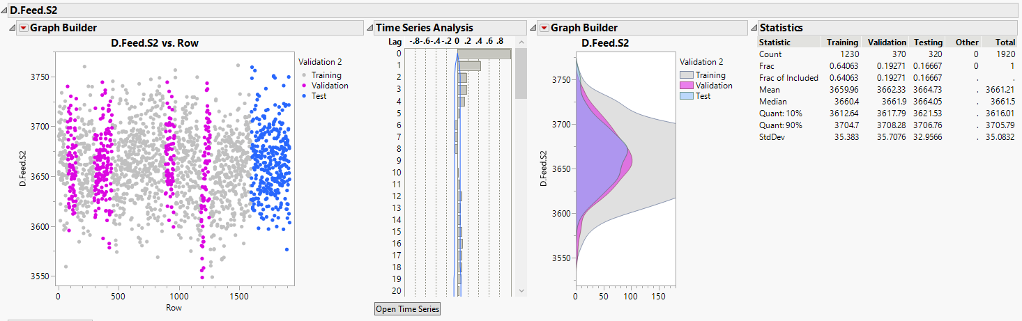
Task: Click the Validation column header in Statistics table
Action: [x=886, y=42]
